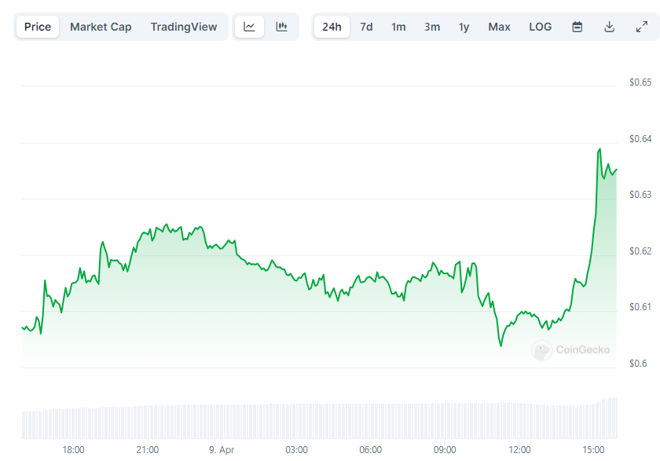Open the TradingView tab

[x=184, y=27]
